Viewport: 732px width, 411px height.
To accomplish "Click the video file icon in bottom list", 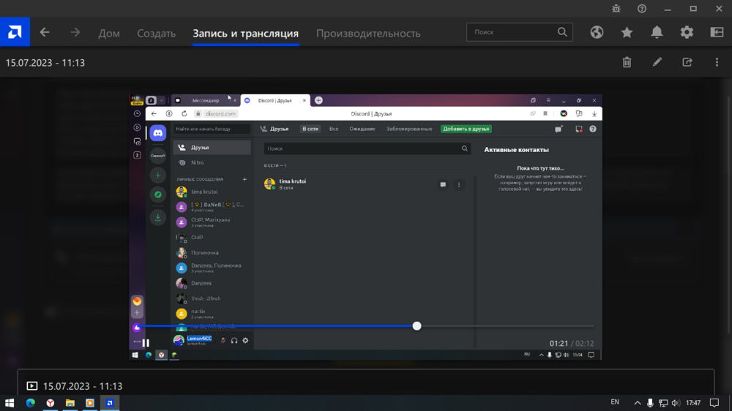I will click(x=31, y=386).
